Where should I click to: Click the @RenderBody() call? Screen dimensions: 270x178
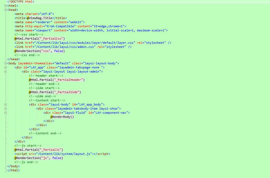click(x=62, y=117)
